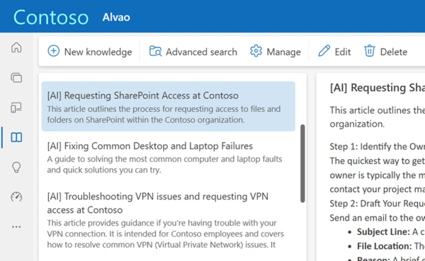Click the plus icon for New knowledge
This screenshot has height=261, width=425.
point(53,51)
